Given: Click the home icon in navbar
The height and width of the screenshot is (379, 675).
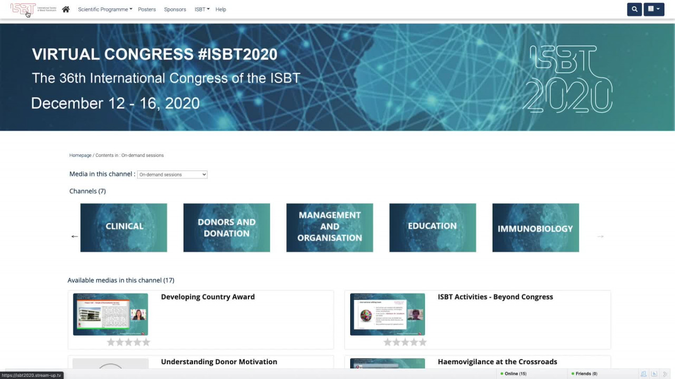Looking at the screenshot, I should click(x=66, y=10).
